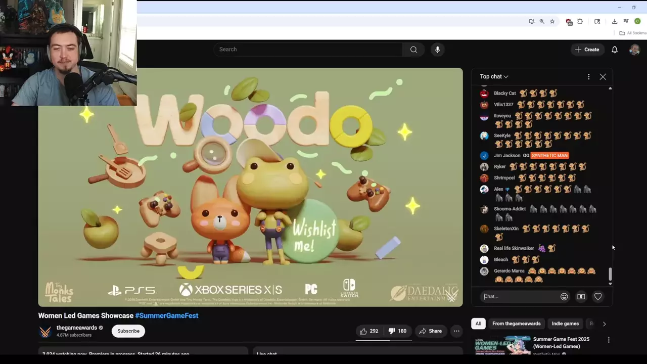The width and height of the screenshot is (647, 364).
Task: Send a Super Chat dollar icon
Action: tap(581, 297)
